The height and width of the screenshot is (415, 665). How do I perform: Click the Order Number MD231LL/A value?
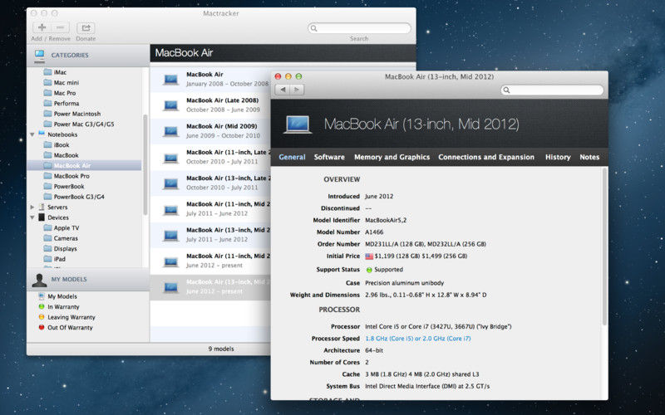(x=426, y=244)
